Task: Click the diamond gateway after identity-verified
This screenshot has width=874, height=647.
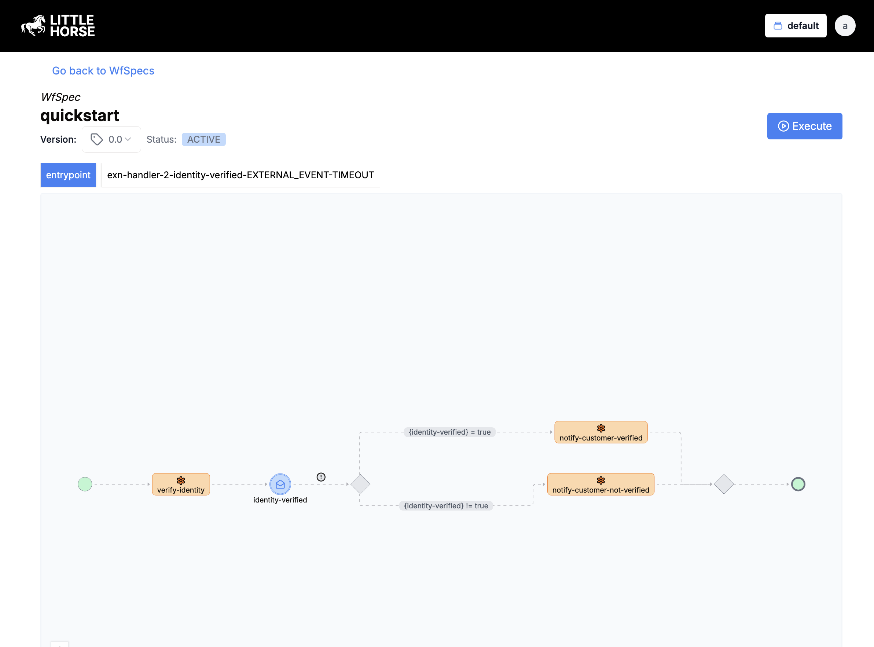Action: pyautogui.click(x=360, y=484)
